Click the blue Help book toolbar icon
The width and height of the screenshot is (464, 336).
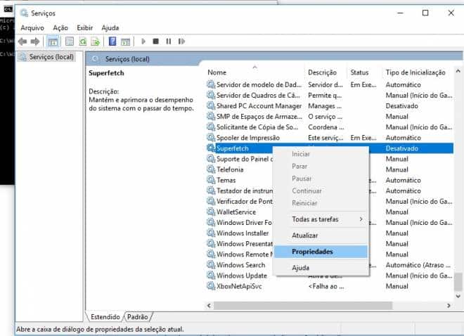[112, 41]
